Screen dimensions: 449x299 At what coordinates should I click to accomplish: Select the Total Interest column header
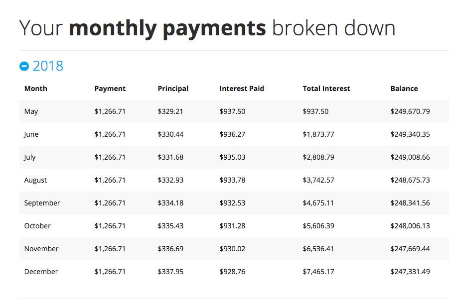(326, 89)
